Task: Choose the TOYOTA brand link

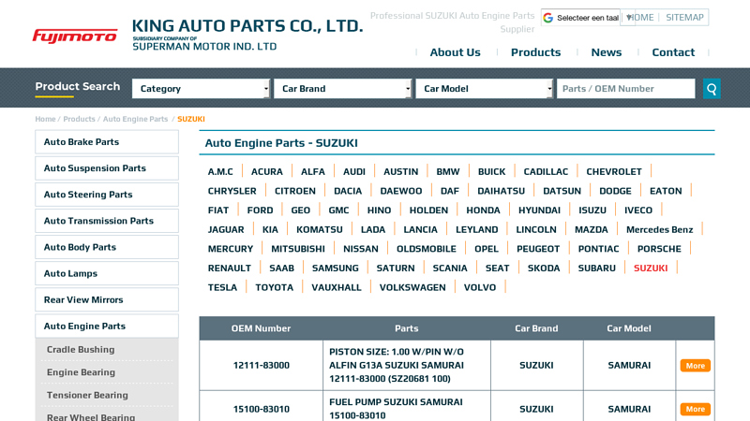Action: coord(274,287)
